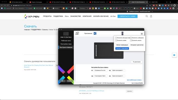The height and width of the screenshot is (100, 178).
Task: Click ПОДДЕРЖКА in the breadcrumb trail
Action: click(x=36, y=30)
